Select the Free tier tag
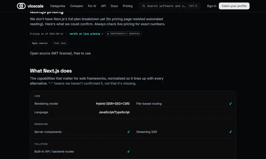This screenshot has width=266, height=159. (60, 43)
